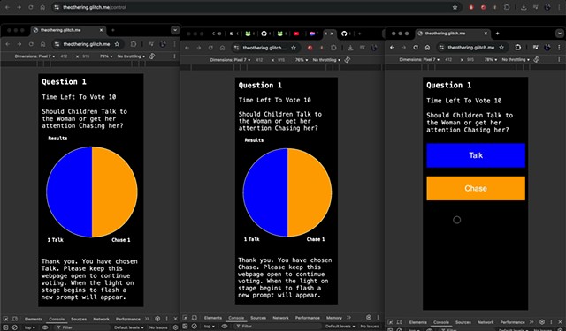Image resolution: width=566 pixels, height=331 pixels.
Task: Click home icon in left browser window
Action: pos(42,44)
